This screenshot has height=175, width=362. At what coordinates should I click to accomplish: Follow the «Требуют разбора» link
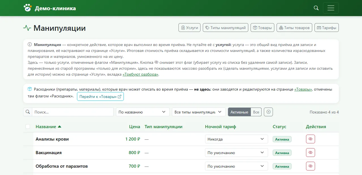tap(141, 75)
